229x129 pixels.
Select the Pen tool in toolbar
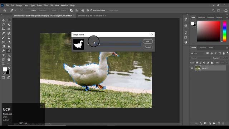9,51
